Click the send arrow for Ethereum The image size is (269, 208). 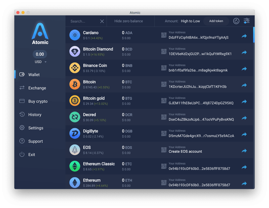pyautogui.click(x=244, y=183)
